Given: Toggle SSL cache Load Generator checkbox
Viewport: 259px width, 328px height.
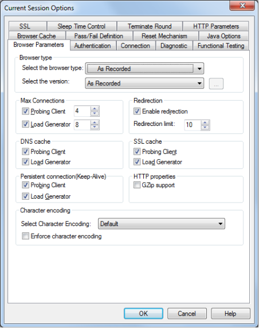Looking at the screenshot, I should [x=137, y=161].
